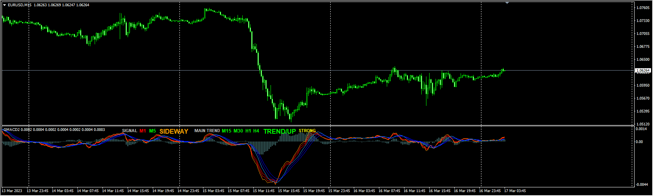
Task: Click price scale value 1.05670
Action: point(642,98)
